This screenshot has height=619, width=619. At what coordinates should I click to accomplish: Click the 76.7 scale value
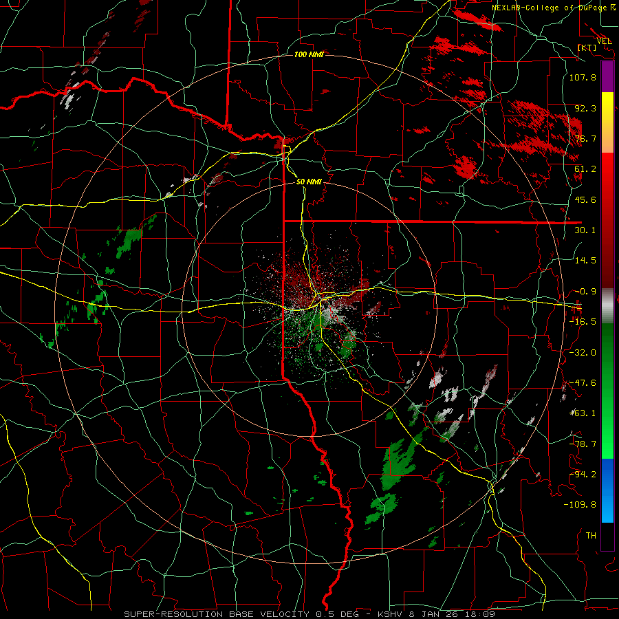[x=585, y=138]
